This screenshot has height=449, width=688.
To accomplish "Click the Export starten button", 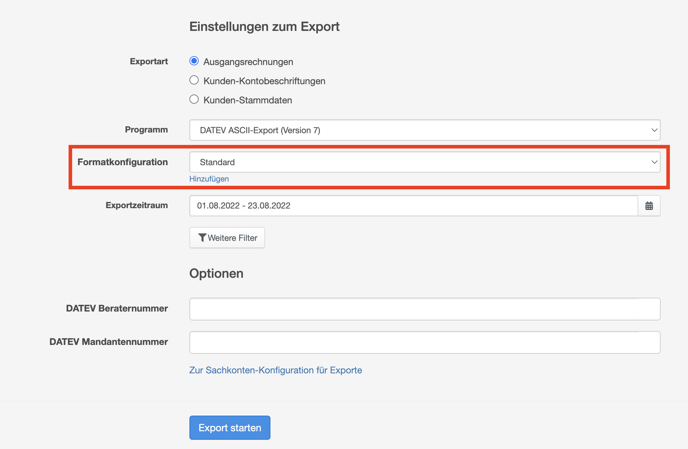I will (x=230, y=428).
